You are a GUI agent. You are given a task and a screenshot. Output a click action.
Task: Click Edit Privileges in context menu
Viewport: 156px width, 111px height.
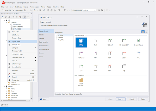click(22, 64)
